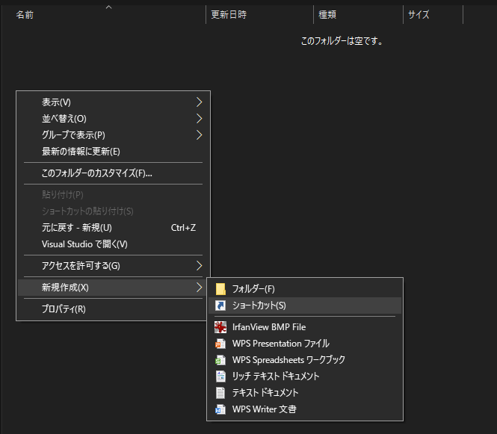Click the yellow folder icon in submenu

[x=220, y=289]
